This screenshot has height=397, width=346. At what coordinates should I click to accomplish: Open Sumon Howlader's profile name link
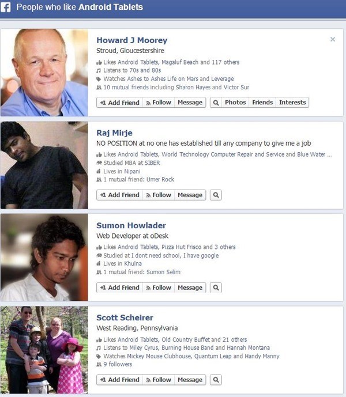[x=131, y=225]
